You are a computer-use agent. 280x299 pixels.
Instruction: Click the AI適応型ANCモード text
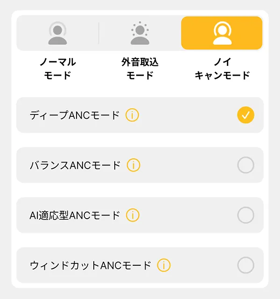point(75,215)
